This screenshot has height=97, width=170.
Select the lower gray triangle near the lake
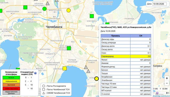[x=88, y=71]
